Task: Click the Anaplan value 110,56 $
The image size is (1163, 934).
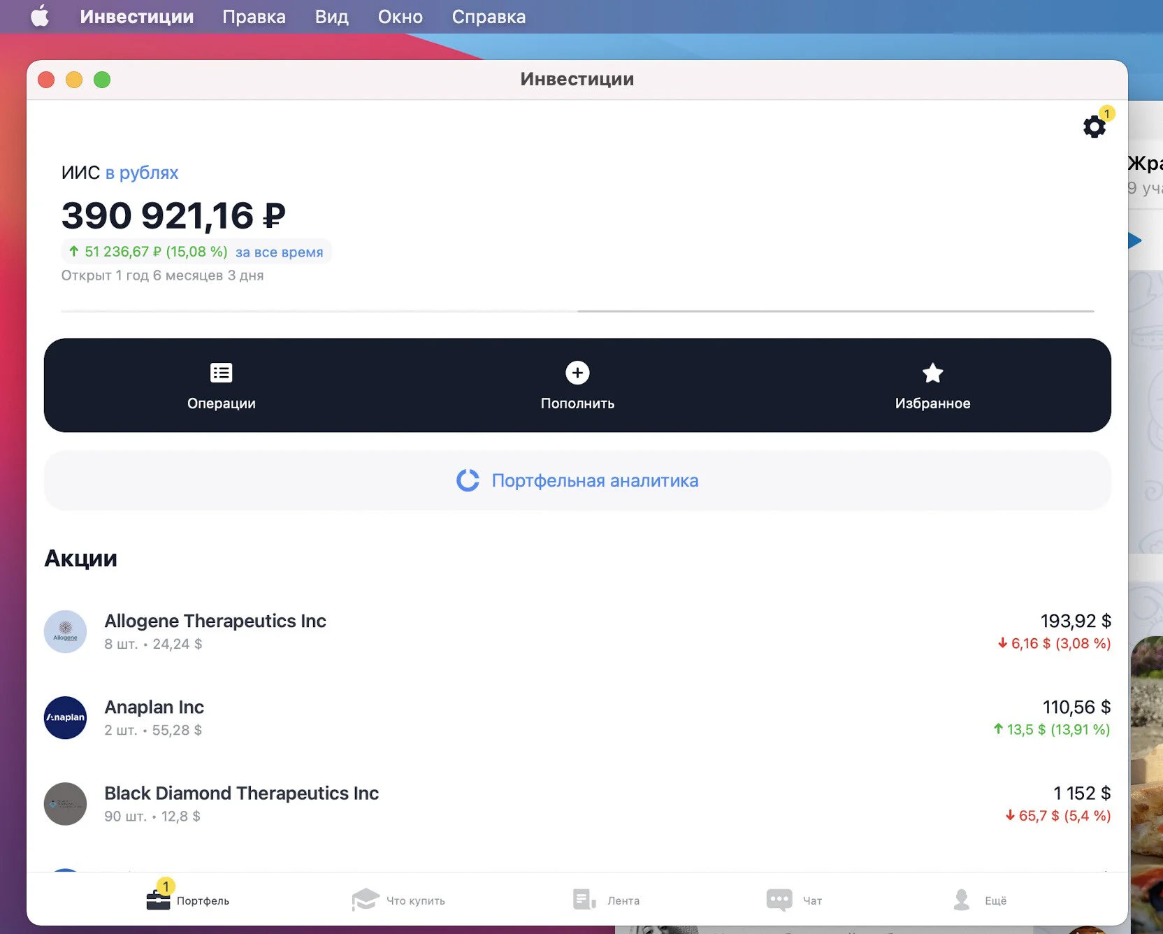Action: click(x=1076, y=707)
